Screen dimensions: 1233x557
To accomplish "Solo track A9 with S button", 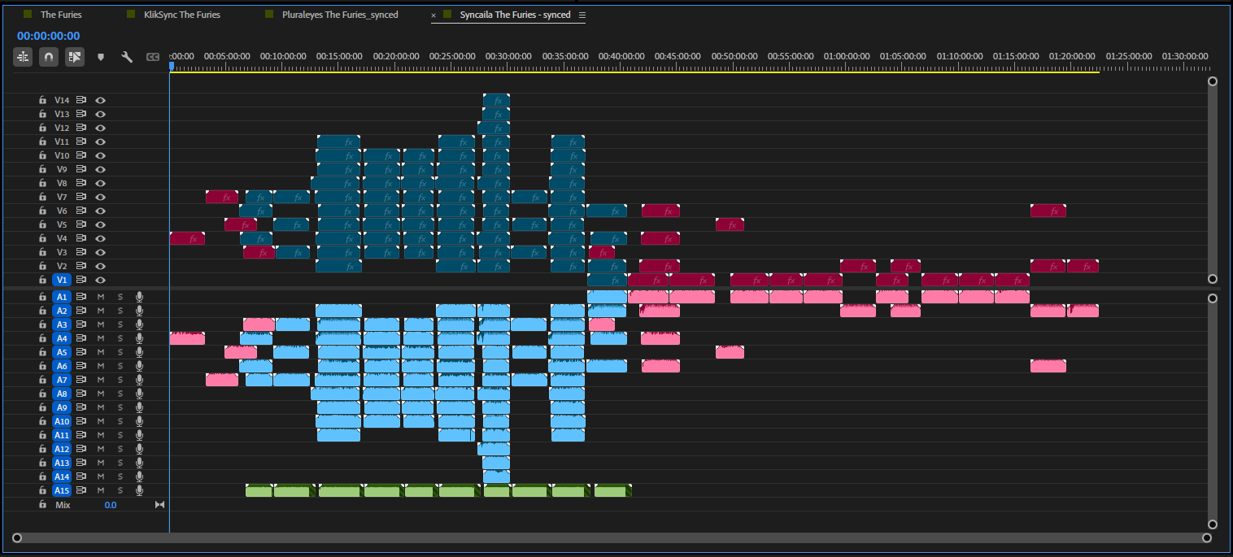I will pyautogui.click(x=120, y=407).
